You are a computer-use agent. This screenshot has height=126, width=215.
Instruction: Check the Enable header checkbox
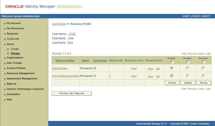coord(172,62)
